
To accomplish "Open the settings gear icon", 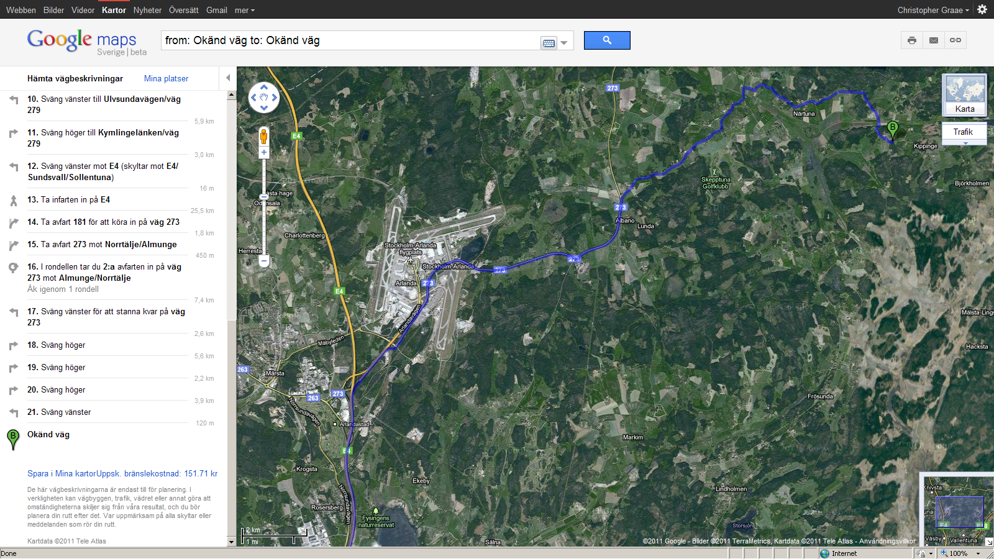I will [x=982, y=9].
